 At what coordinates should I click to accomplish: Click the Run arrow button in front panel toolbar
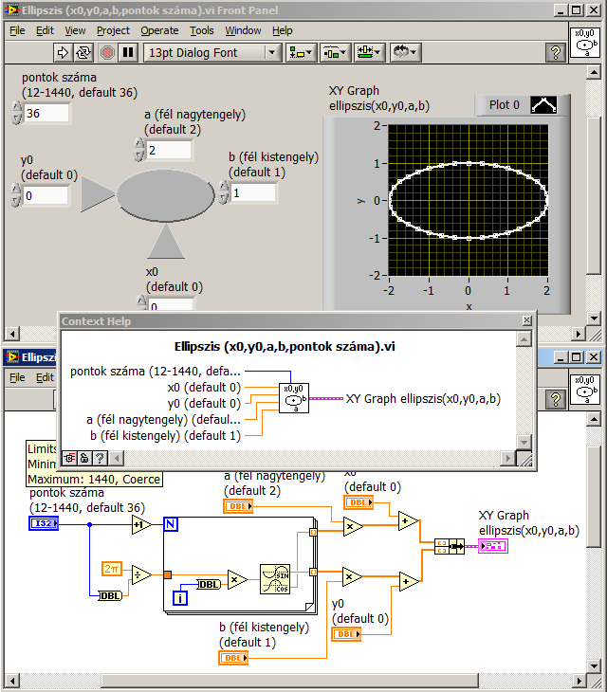click(x=63, y=52)
